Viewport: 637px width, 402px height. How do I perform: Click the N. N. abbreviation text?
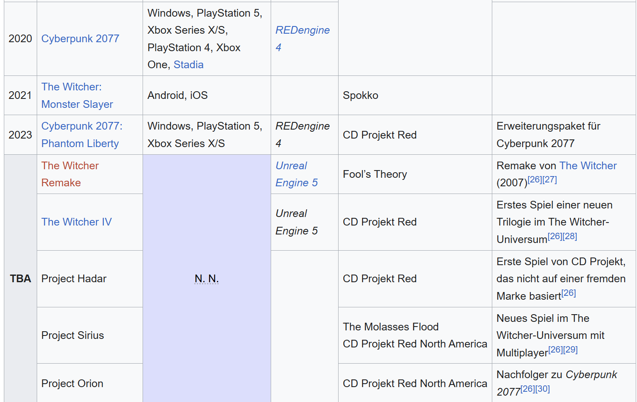(207, 279)
